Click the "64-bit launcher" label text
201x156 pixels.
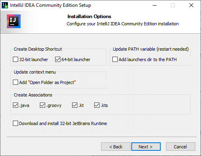[76, 60]
